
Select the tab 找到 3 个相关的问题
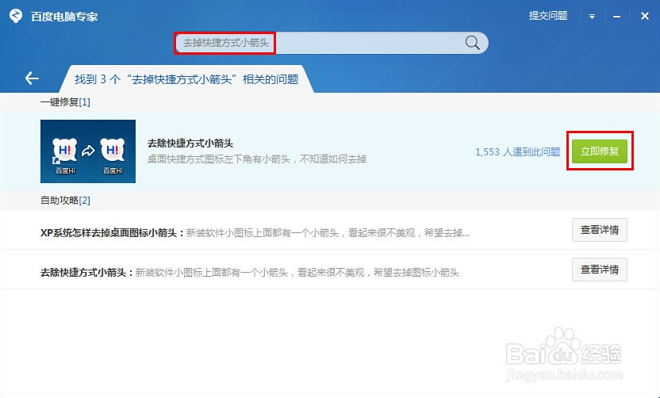(x=186, y=79)
